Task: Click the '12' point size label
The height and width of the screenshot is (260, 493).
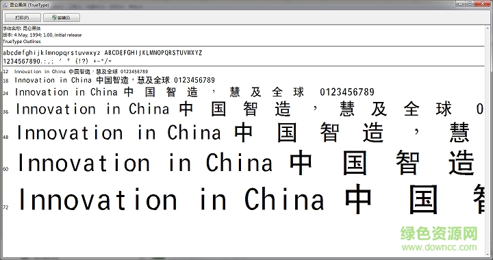Action: tap(5, 72)
